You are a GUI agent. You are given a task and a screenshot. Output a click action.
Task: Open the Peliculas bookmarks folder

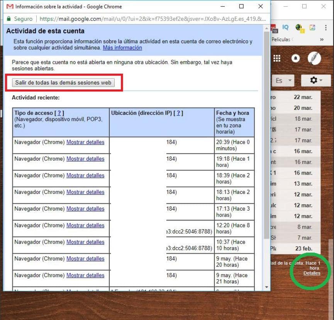[x=281, y=39]
